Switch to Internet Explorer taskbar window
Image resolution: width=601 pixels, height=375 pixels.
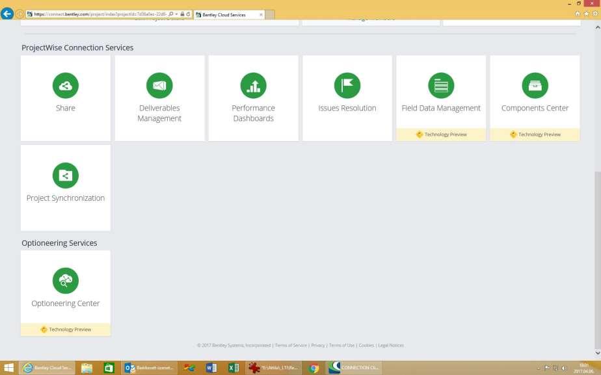(x=47, y=368)
